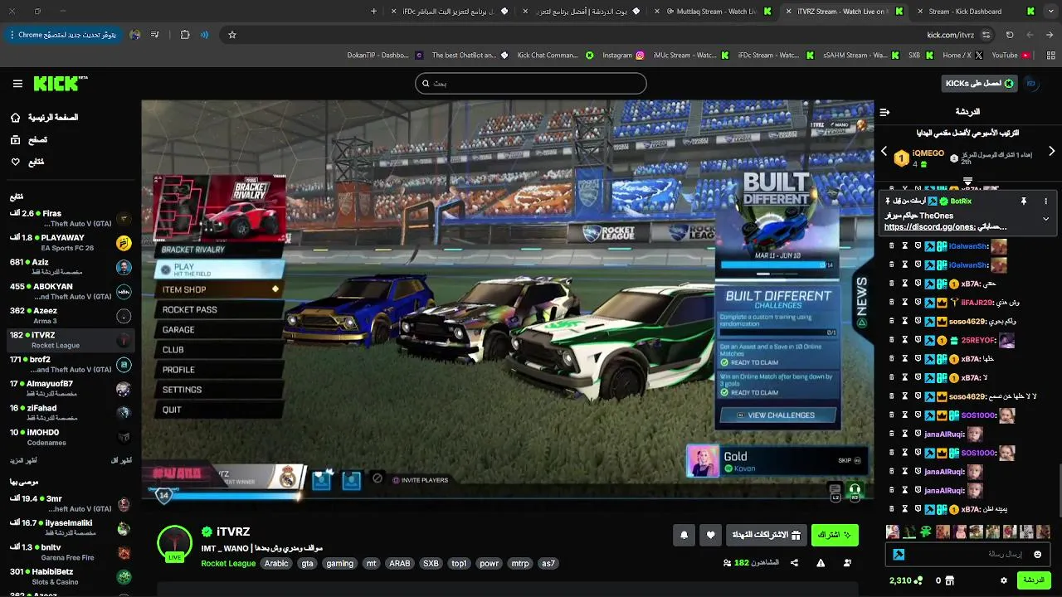Image resolution: width=1062 pixels, height=597 pixels.
Task: Switch to the Muttlaq Stream browser tab
Action: (716, 12)
